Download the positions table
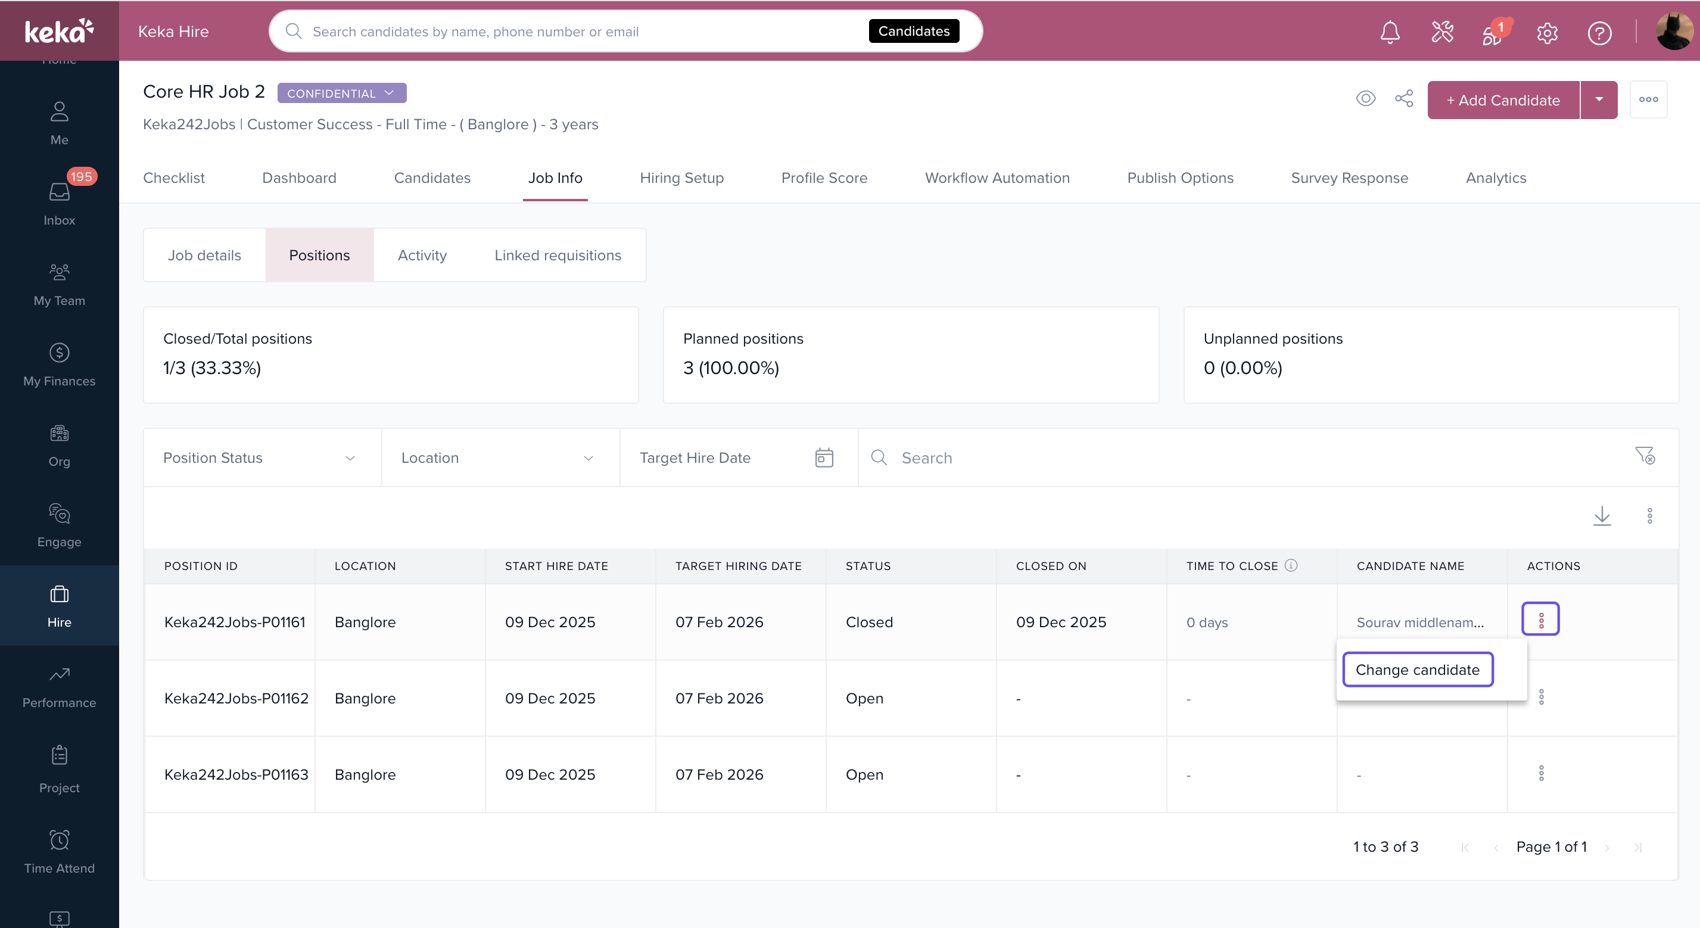This screenshot has width=1700, height=928. (x=1602, y=515)
